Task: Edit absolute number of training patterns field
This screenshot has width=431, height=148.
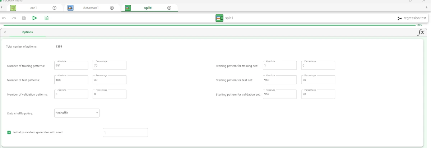Action: 71,65
